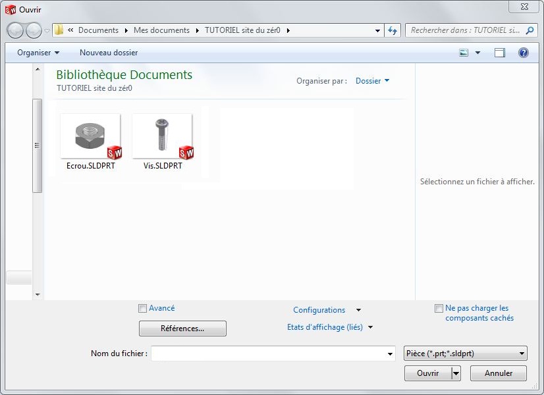Open the Pièce file type combo box
This screenshot has height=395, width=544.
465,354
